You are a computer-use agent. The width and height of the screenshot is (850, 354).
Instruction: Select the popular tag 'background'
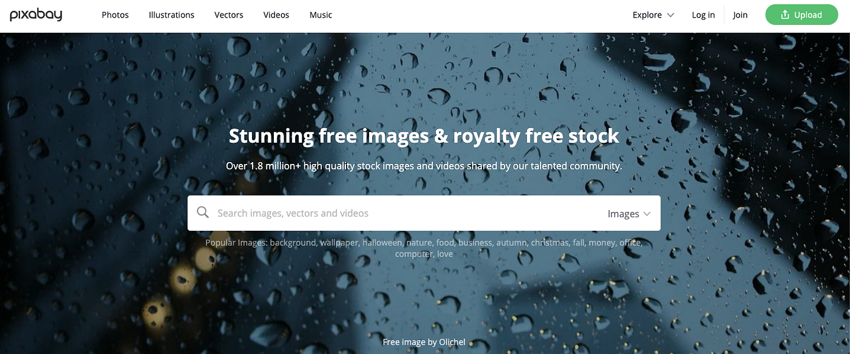tap(293, 243)
